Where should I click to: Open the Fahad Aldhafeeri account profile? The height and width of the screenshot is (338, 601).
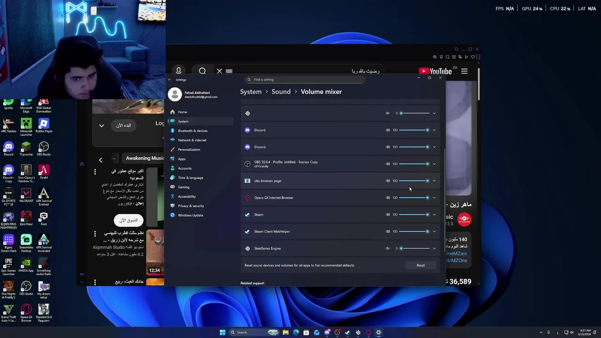[200, 94]
